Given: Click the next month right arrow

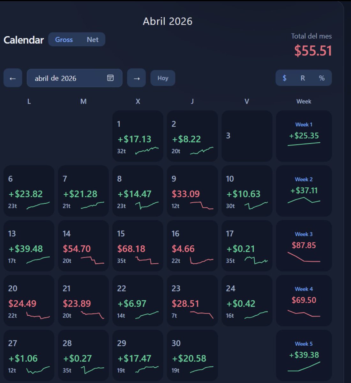Looking at the screenshot, I should (137, 78).
